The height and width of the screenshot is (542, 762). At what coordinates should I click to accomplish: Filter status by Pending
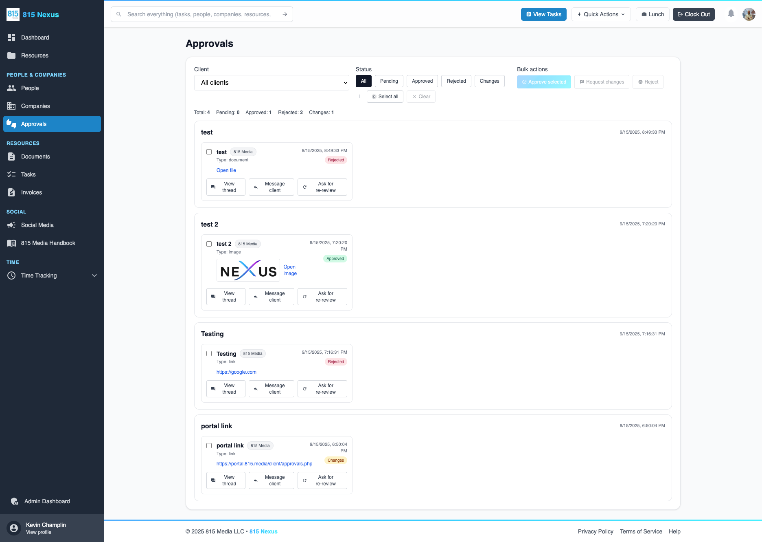click(x=389, y=81)
